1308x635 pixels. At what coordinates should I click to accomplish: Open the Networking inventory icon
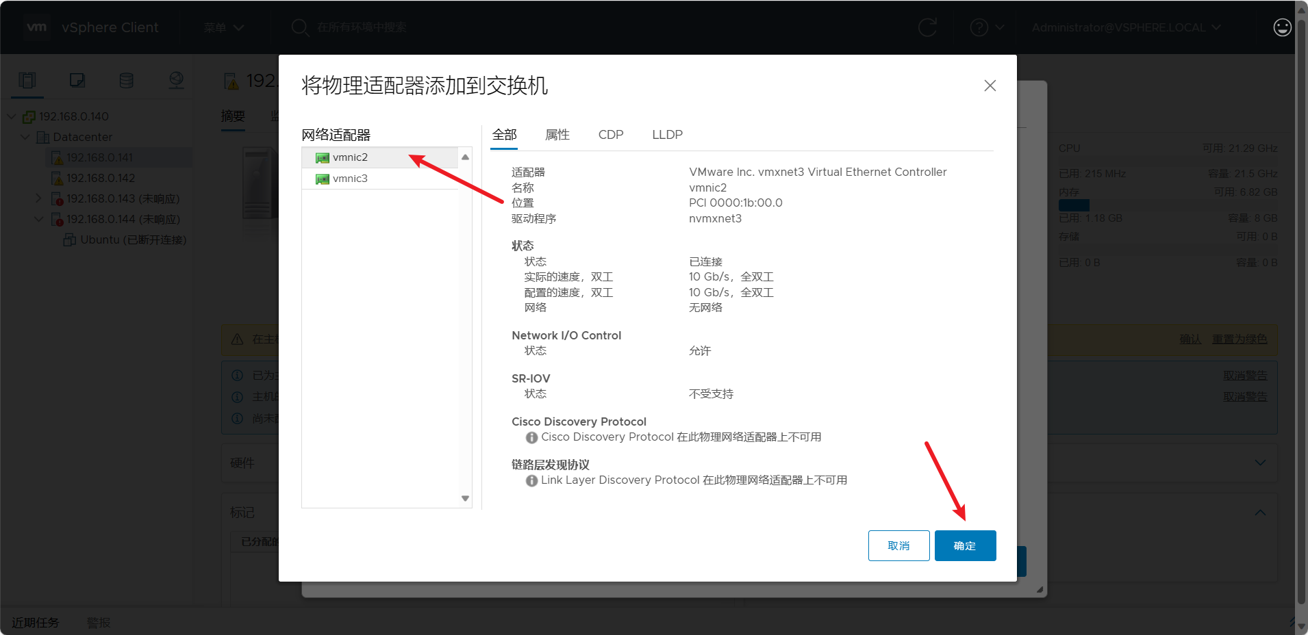(x=177, y=81)
